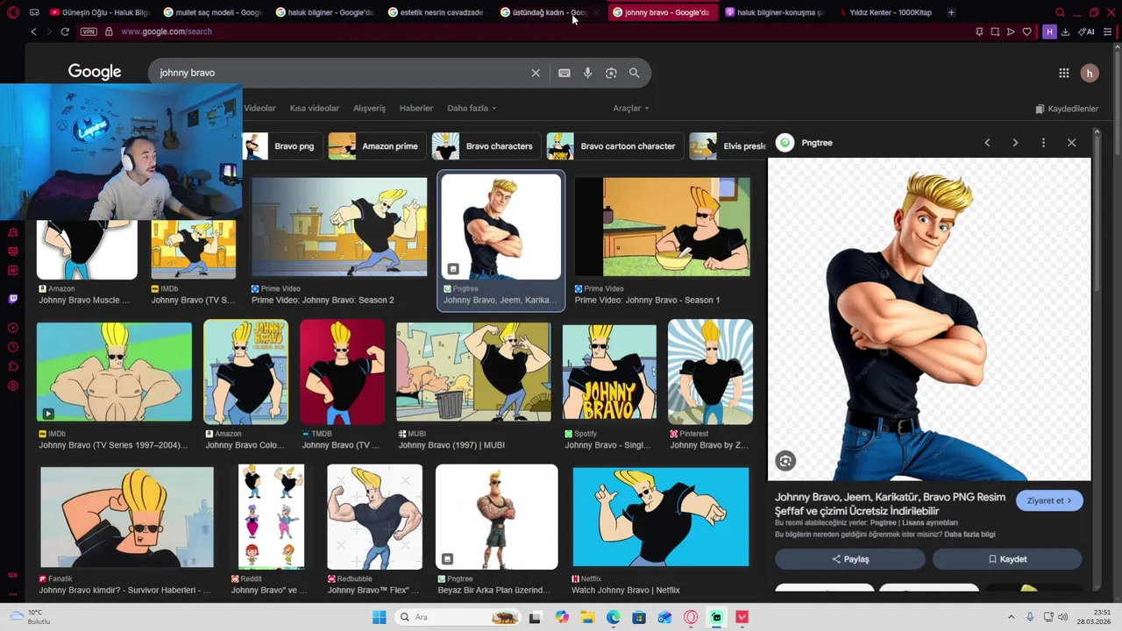The image size is (1122, 631).
Task: Open 'Kaydedilenler' saved items
Action: click(1067, 109)
